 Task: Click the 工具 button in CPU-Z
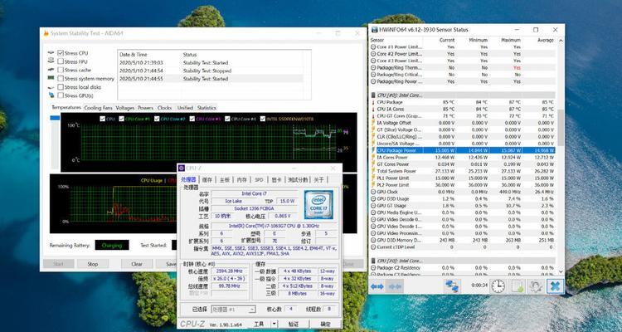coord(259,324)
